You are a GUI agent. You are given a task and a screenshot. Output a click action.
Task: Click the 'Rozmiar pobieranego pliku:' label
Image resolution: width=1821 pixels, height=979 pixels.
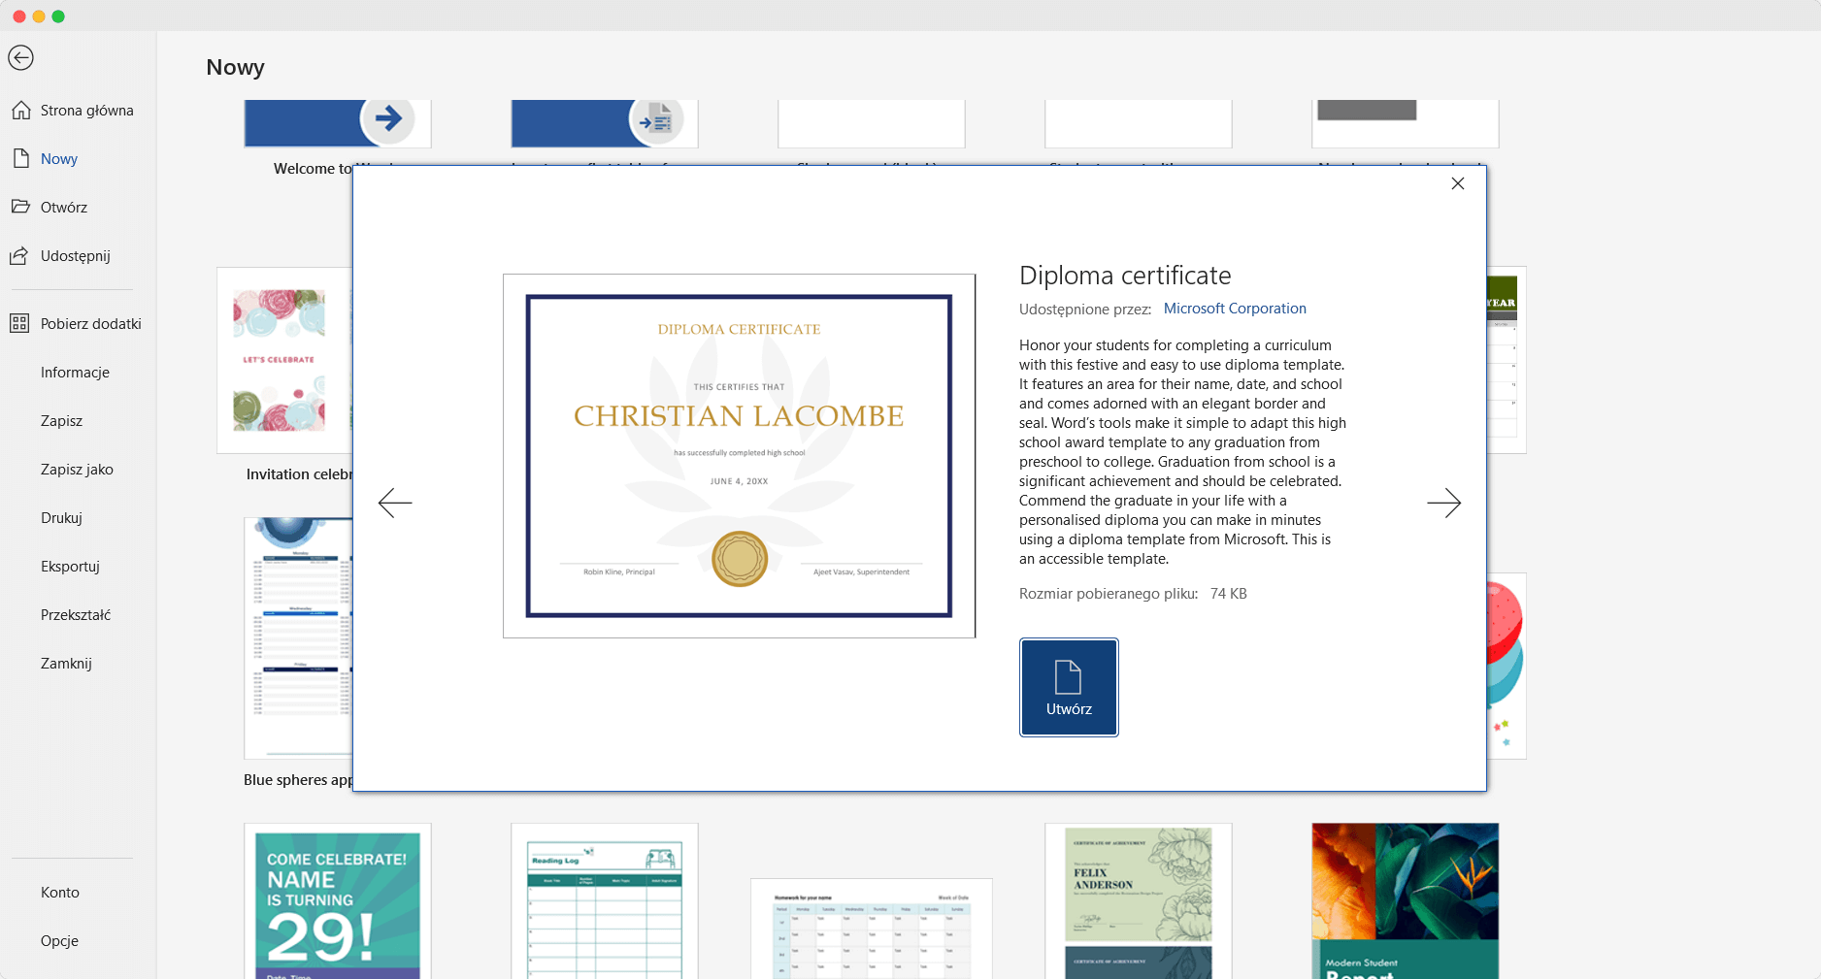(x=1109, y=594)
